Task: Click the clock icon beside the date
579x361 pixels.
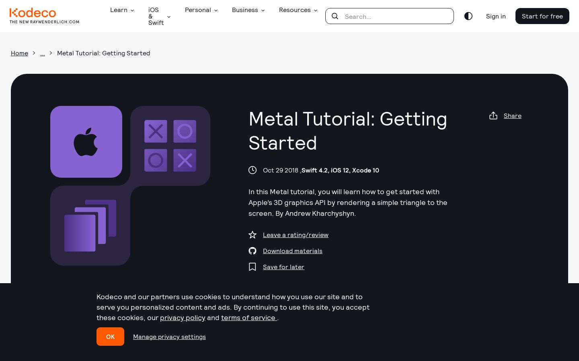Action: pyautogui.click(x=253, y=170)
